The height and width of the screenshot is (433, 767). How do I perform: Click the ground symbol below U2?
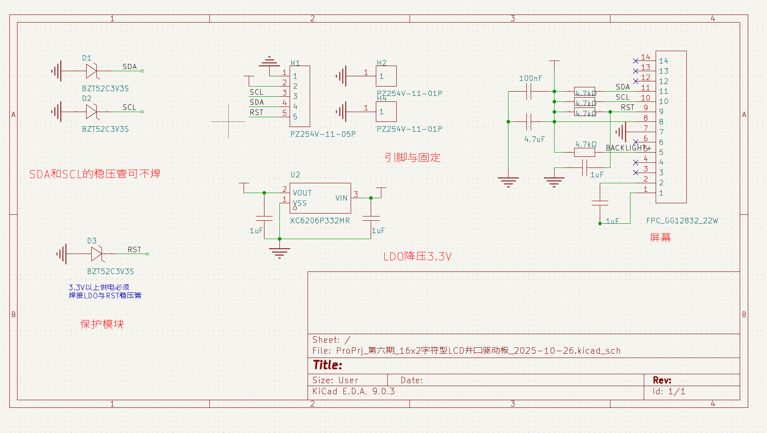pos(279,252)
